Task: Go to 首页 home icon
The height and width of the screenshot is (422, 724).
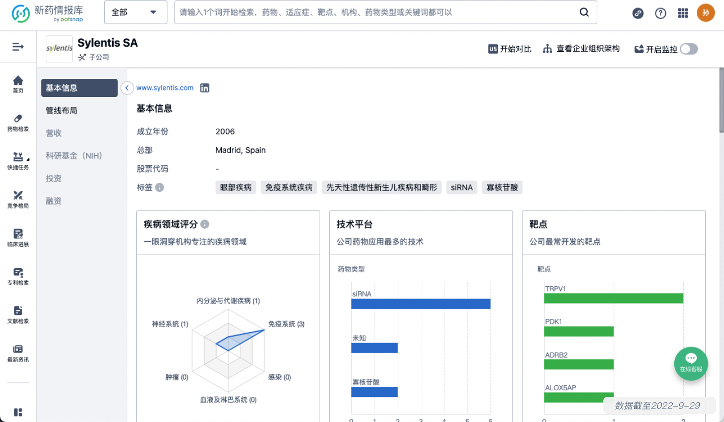Action: point(18,84)
